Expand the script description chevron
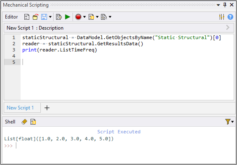This screenshot has width=237, height=165. [228, 28]
